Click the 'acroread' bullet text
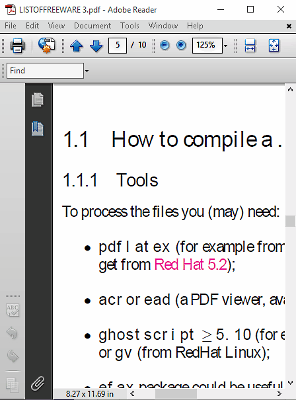The height and width of the screenshot is (400, 296). 134,300
